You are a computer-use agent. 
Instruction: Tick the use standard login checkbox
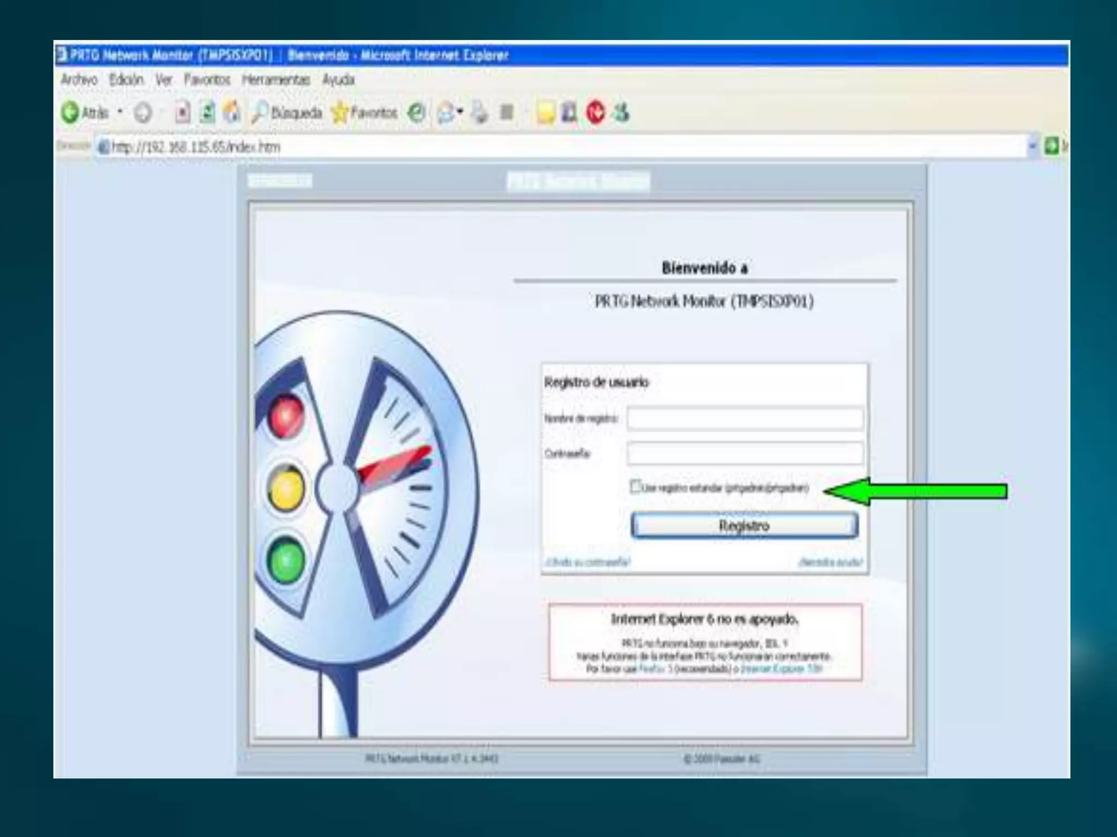coord(635,486)
